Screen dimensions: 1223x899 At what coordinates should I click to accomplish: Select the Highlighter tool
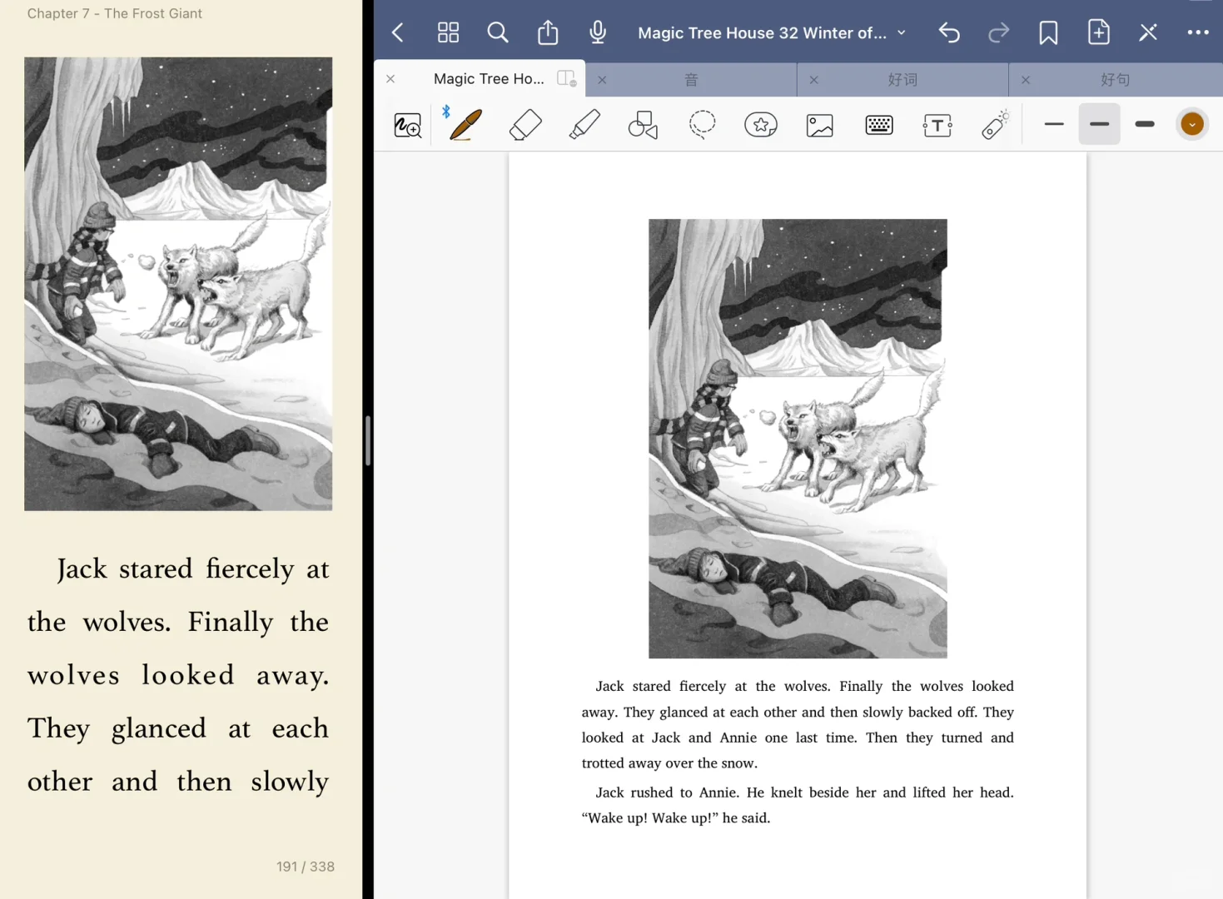[x=584, y=125]
